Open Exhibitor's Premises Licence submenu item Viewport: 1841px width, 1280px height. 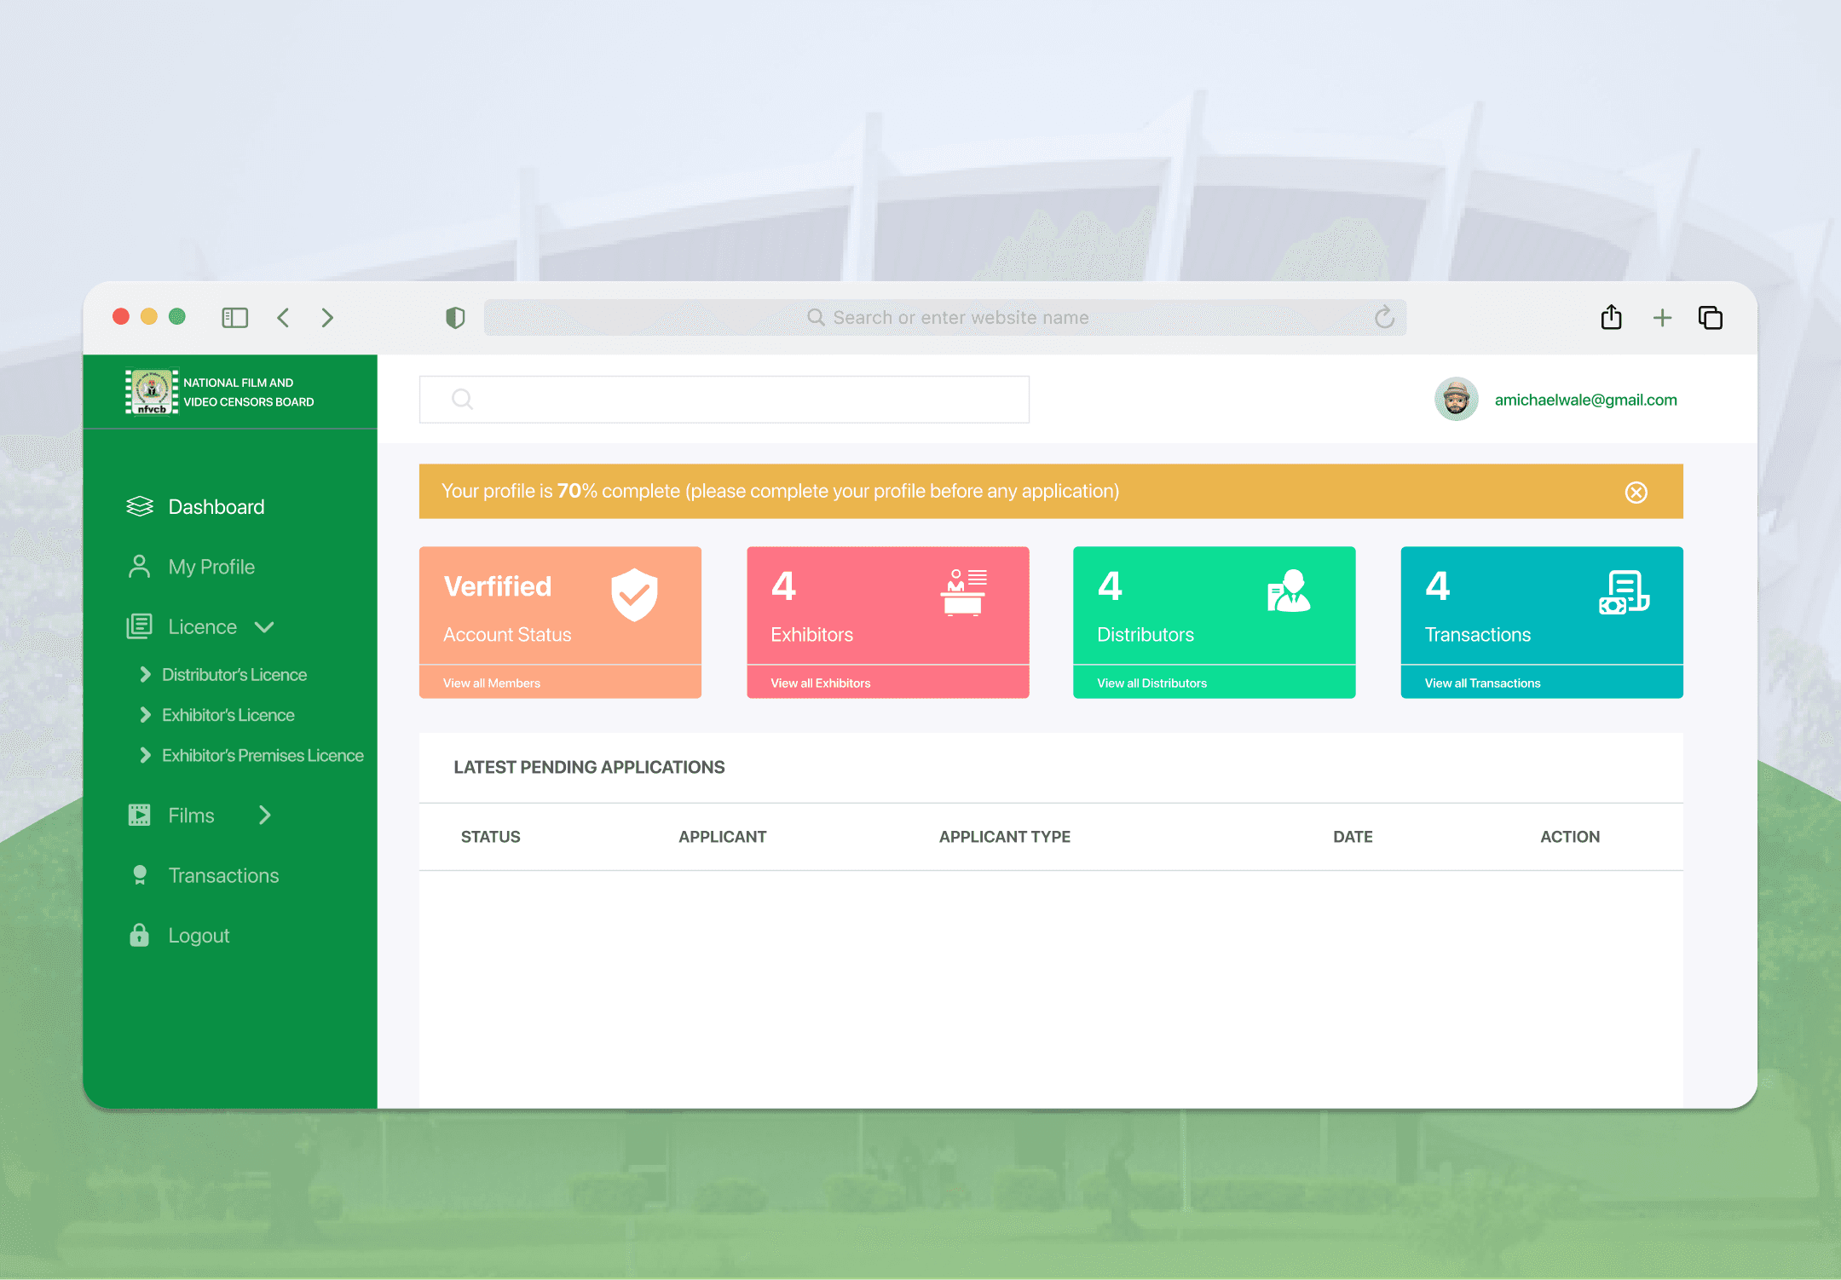(x=263, y=755)
